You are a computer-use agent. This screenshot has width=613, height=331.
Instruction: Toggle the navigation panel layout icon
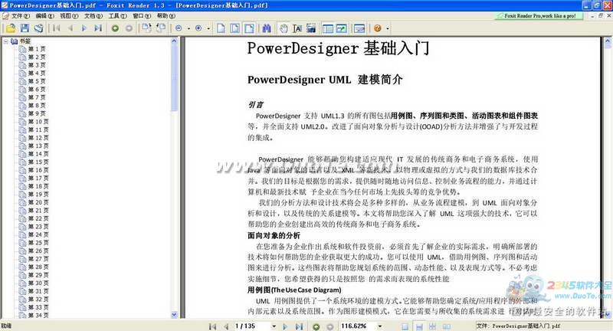pos(328,28)
